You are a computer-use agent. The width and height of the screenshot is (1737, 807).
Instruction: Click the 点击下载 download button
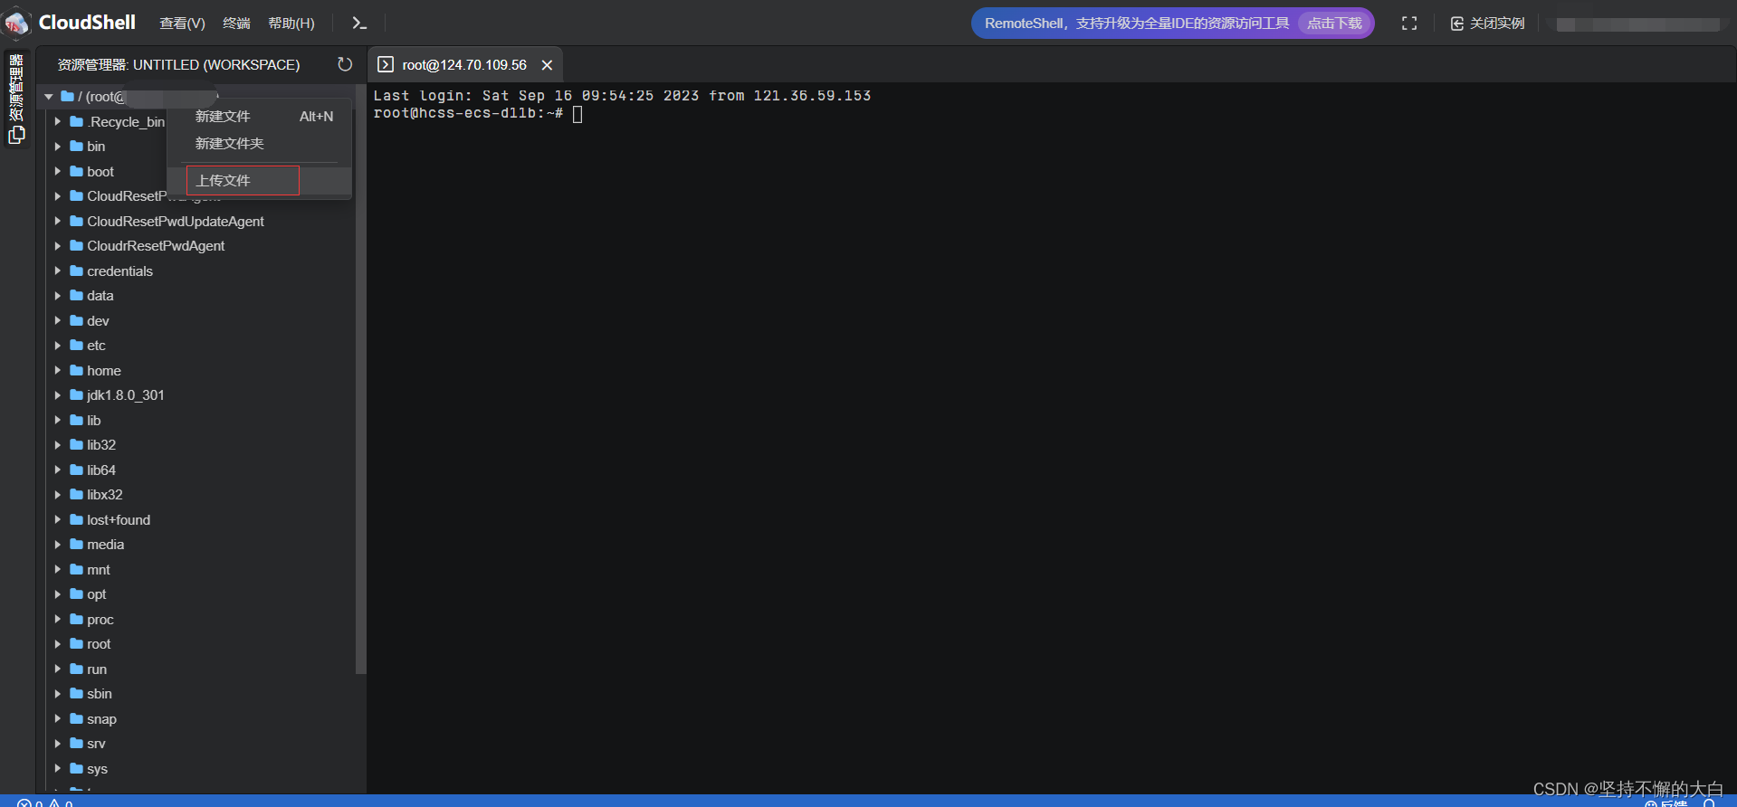1334,24
